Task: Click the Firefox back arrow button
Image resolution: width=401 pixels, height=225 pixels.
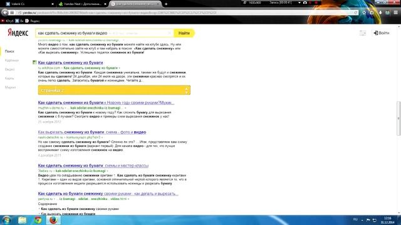Action: coord(5,12)
